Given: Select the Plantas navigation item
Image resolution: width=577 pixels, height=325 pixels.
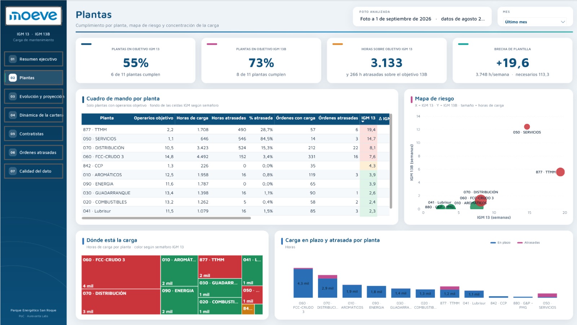Looking at the screenshot, I should tap(34, 78).
